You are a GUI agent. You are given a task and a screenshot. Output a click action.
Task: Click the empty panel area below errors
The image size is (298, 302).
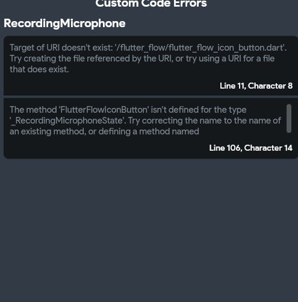point(149,229)
